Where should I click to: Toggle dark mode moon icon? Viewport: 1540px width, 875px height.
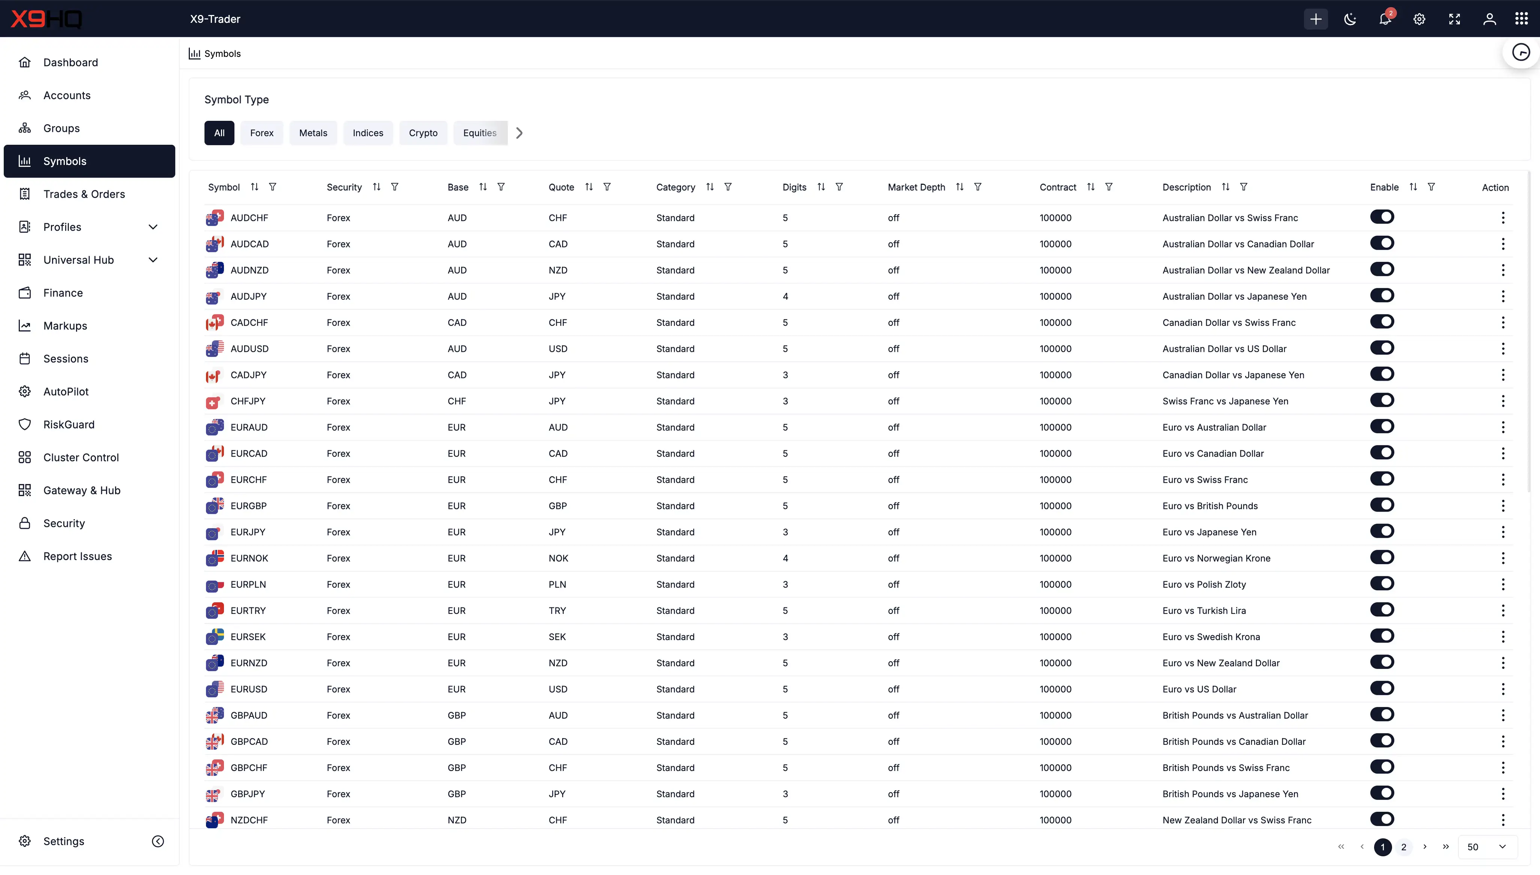click(1350, 19)
